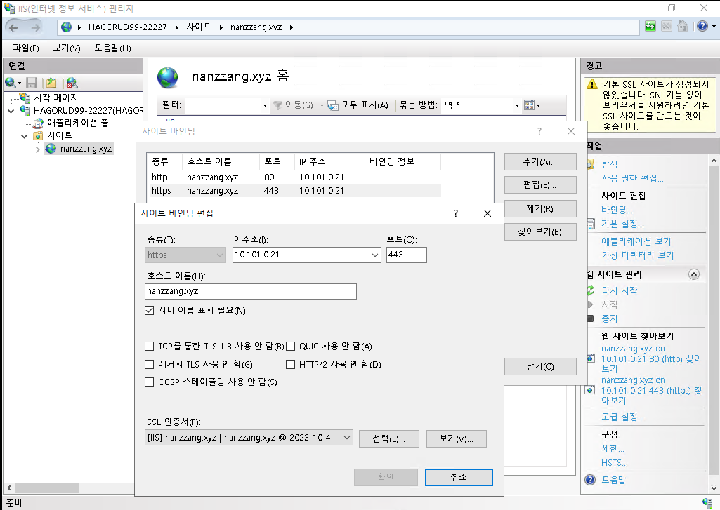Open the IP 주소 dropdown
This screenshot has width=720, height=510.
pos(375,255)
